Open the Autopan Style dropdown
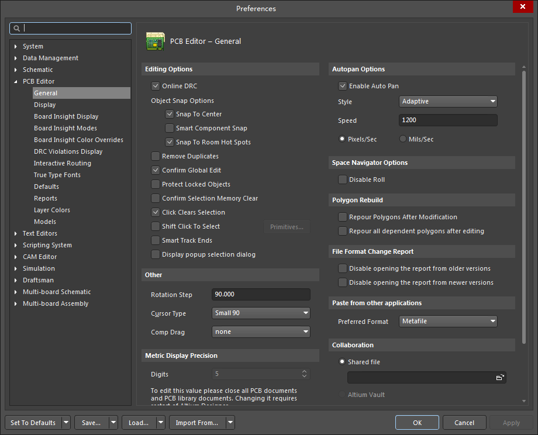Image resolution: width=538 pixels, height=435 pixels. 448,101
